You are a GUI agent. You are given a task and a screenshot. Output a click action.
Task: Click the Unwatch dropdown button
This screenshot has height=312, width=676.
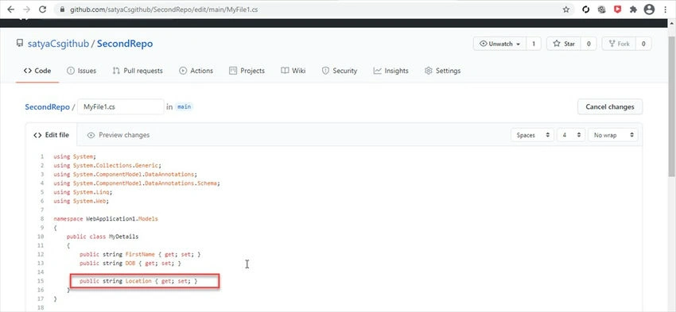pyautogui.click(x=499, y=44)
